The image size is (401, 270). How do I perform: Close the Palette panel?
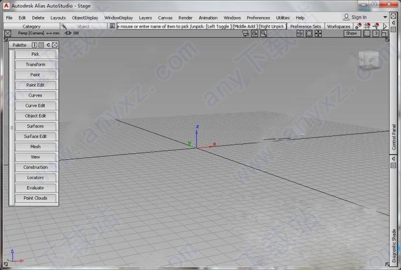[x=55, y=45]
